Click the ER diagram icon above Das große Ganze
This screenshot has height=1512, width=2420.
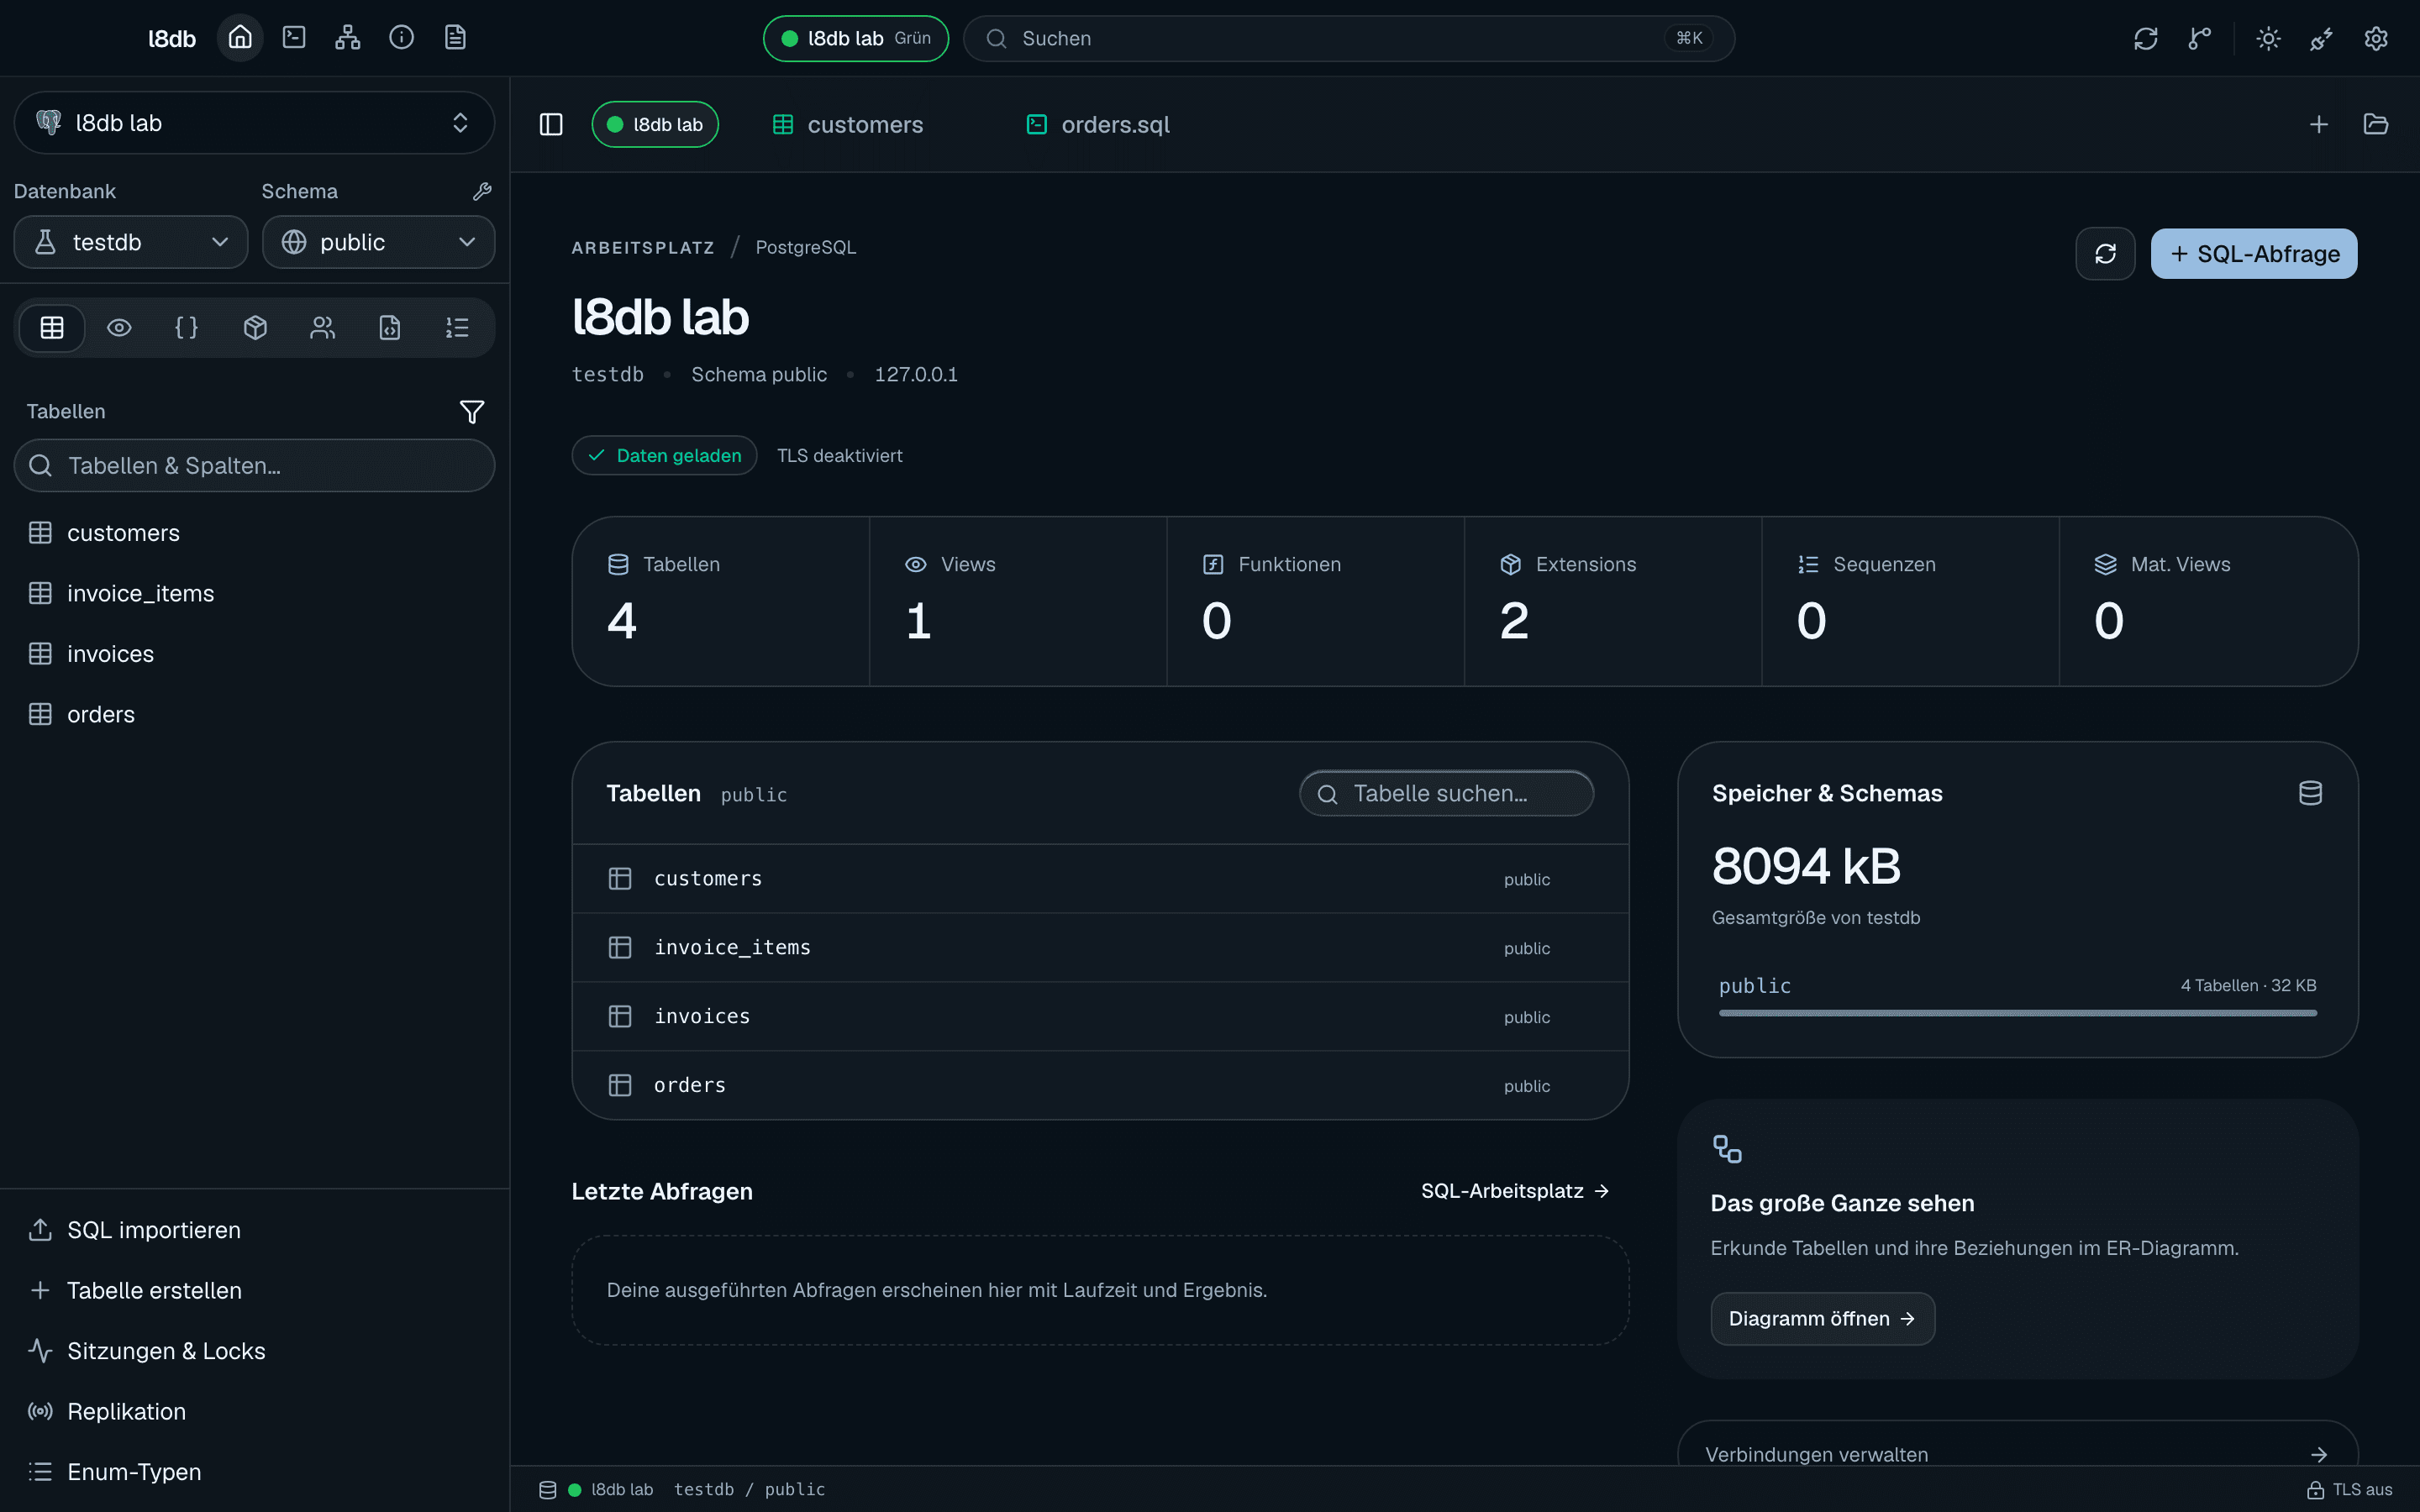coord(1727,1149)
